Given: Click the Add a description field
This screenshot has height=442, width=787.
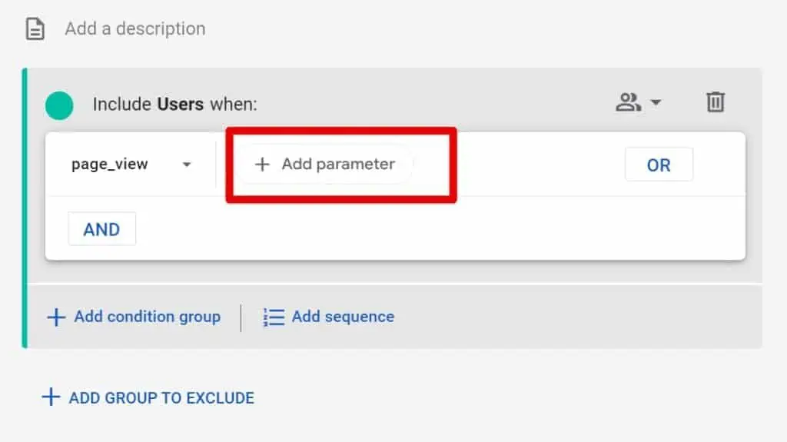Looking at the screenshot, I should click(135, 28).
